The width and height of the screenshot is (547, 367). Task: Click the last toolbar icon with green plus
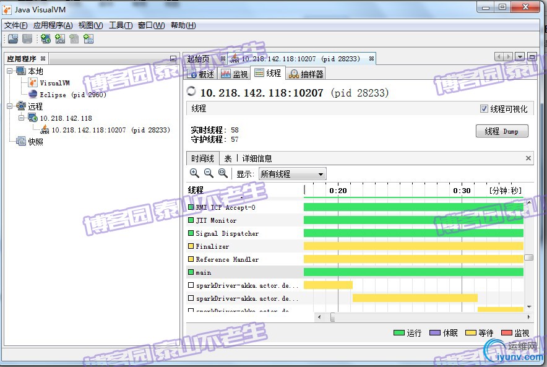pyautogui.click(x=88, y=39)
